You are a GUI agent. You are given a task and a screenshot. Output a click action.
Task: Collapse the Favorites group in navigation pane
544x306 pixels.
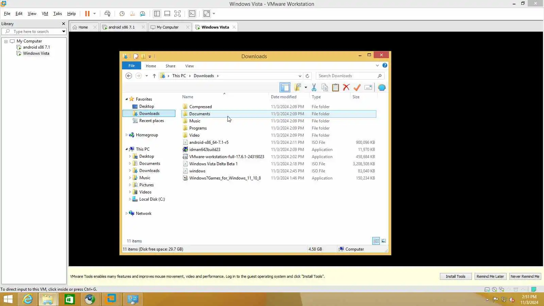(x=126, y=99)
